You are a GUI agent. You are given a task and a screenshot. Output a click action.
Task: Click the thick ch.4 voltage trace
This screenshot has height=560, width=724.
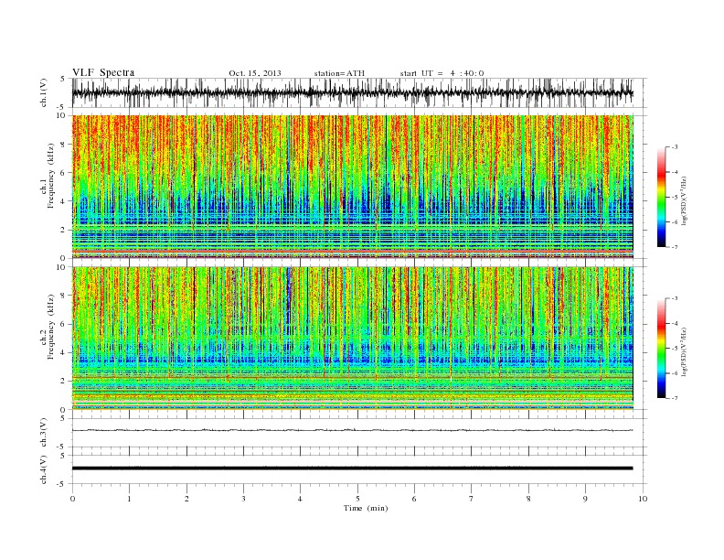pos(352,468)
